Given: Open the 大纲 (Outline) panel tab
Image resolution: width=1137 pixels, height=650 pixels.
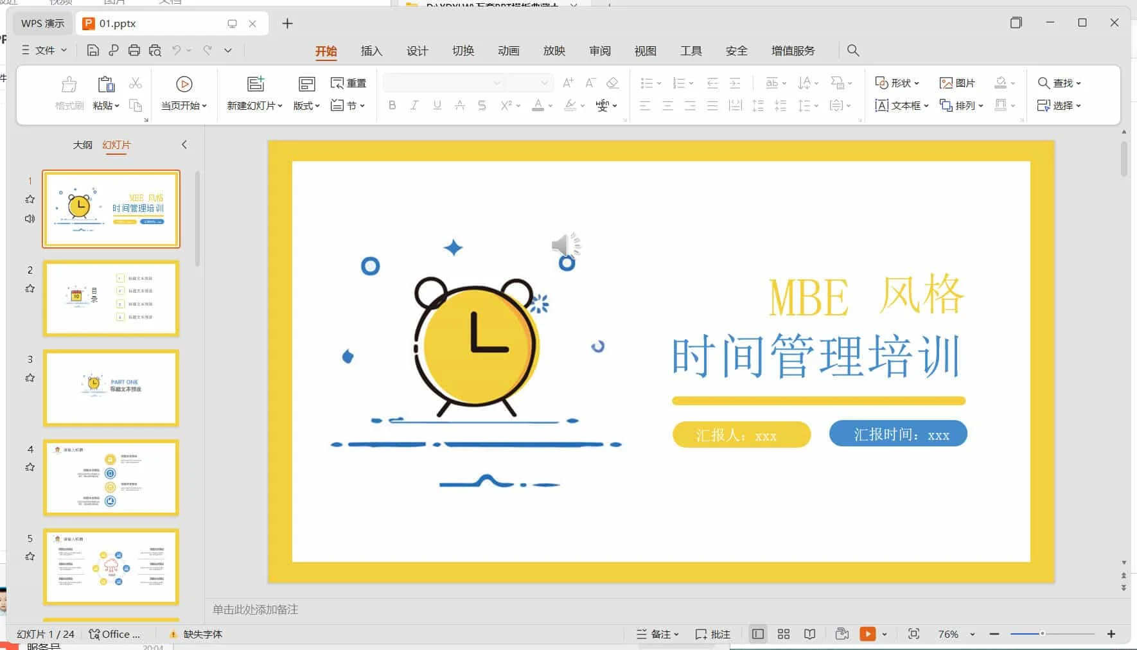Looking at the screenshot, I should [x=83, y=145].
